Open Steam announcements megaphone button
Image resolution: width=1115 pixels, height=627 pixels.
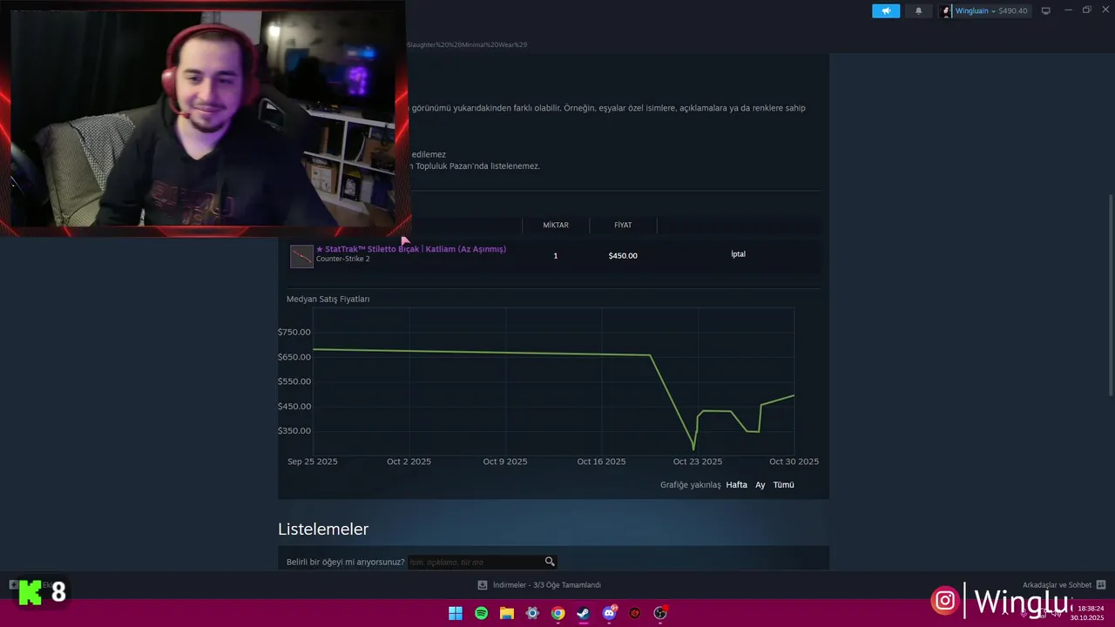pyautogui.click(x=886, y=10)
